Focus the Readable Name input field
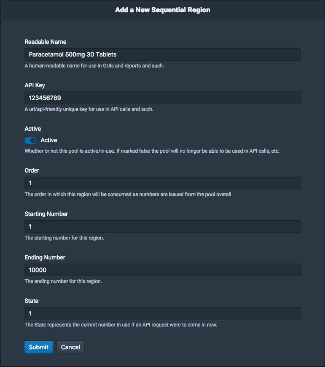 click(x=163, y=54)
